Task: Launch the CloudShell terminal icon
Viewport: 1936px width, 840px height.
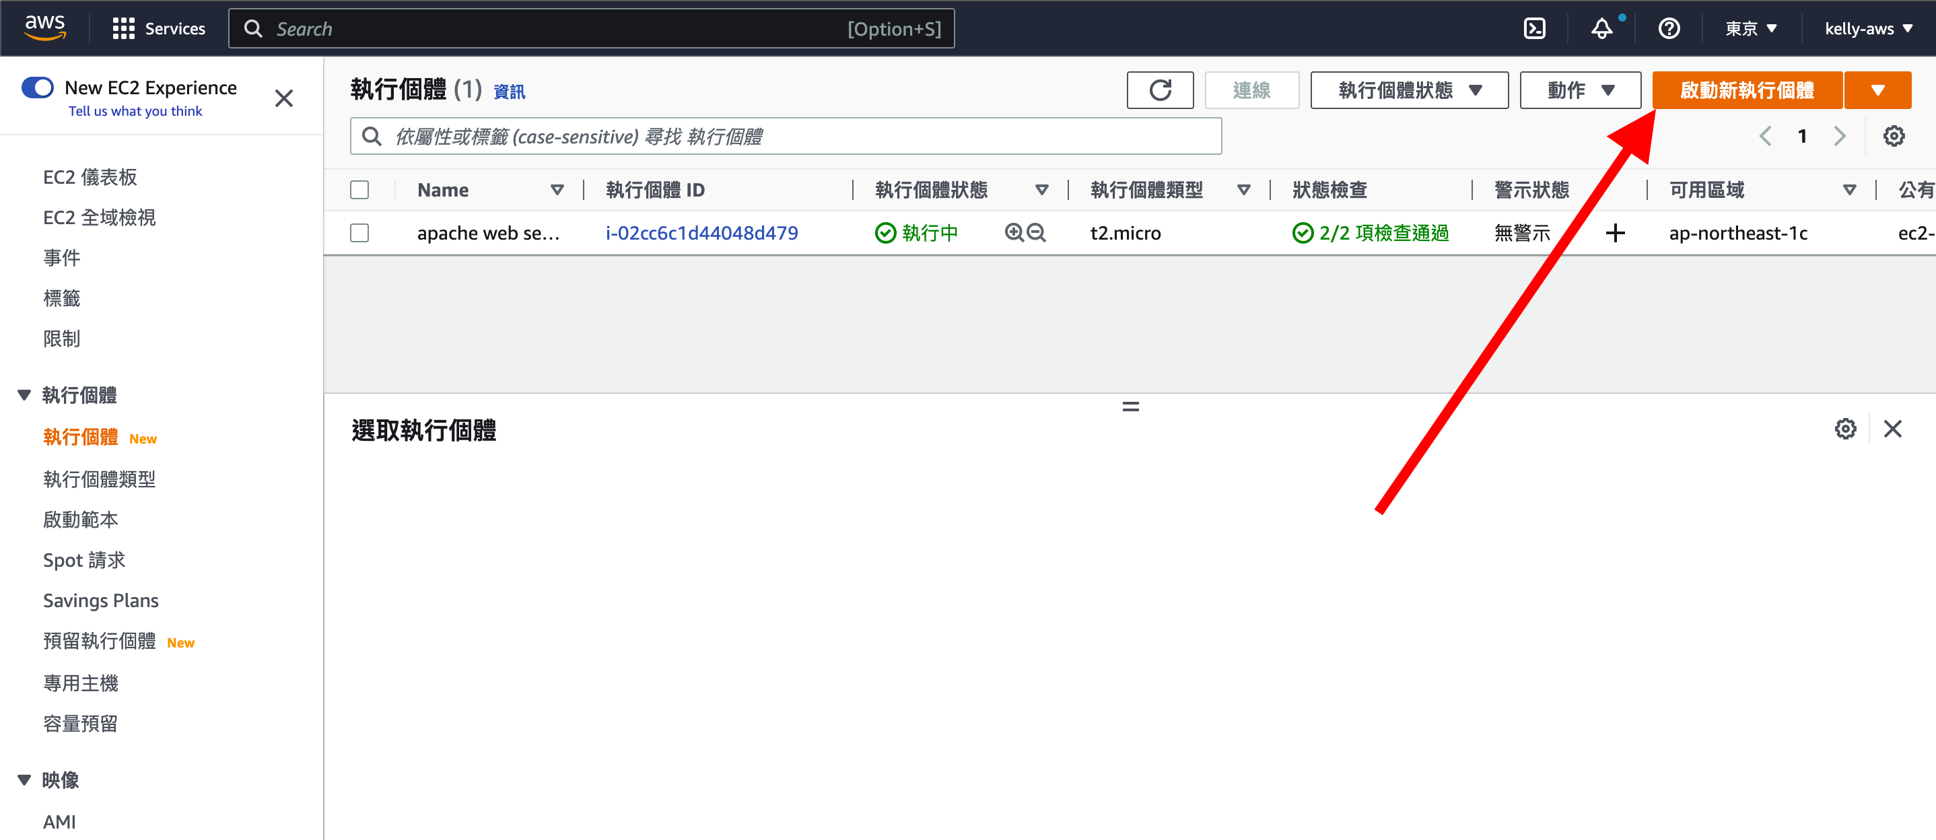Action: (1534, 28)
